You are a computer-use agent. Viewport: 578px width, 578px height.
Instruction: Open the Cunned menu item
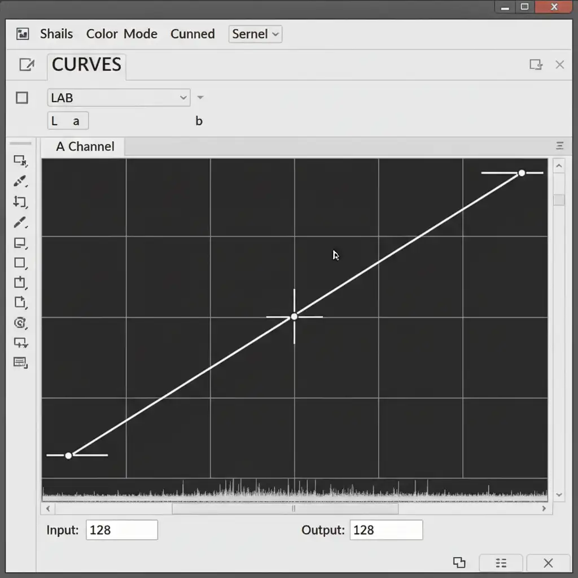click(192, 34)
